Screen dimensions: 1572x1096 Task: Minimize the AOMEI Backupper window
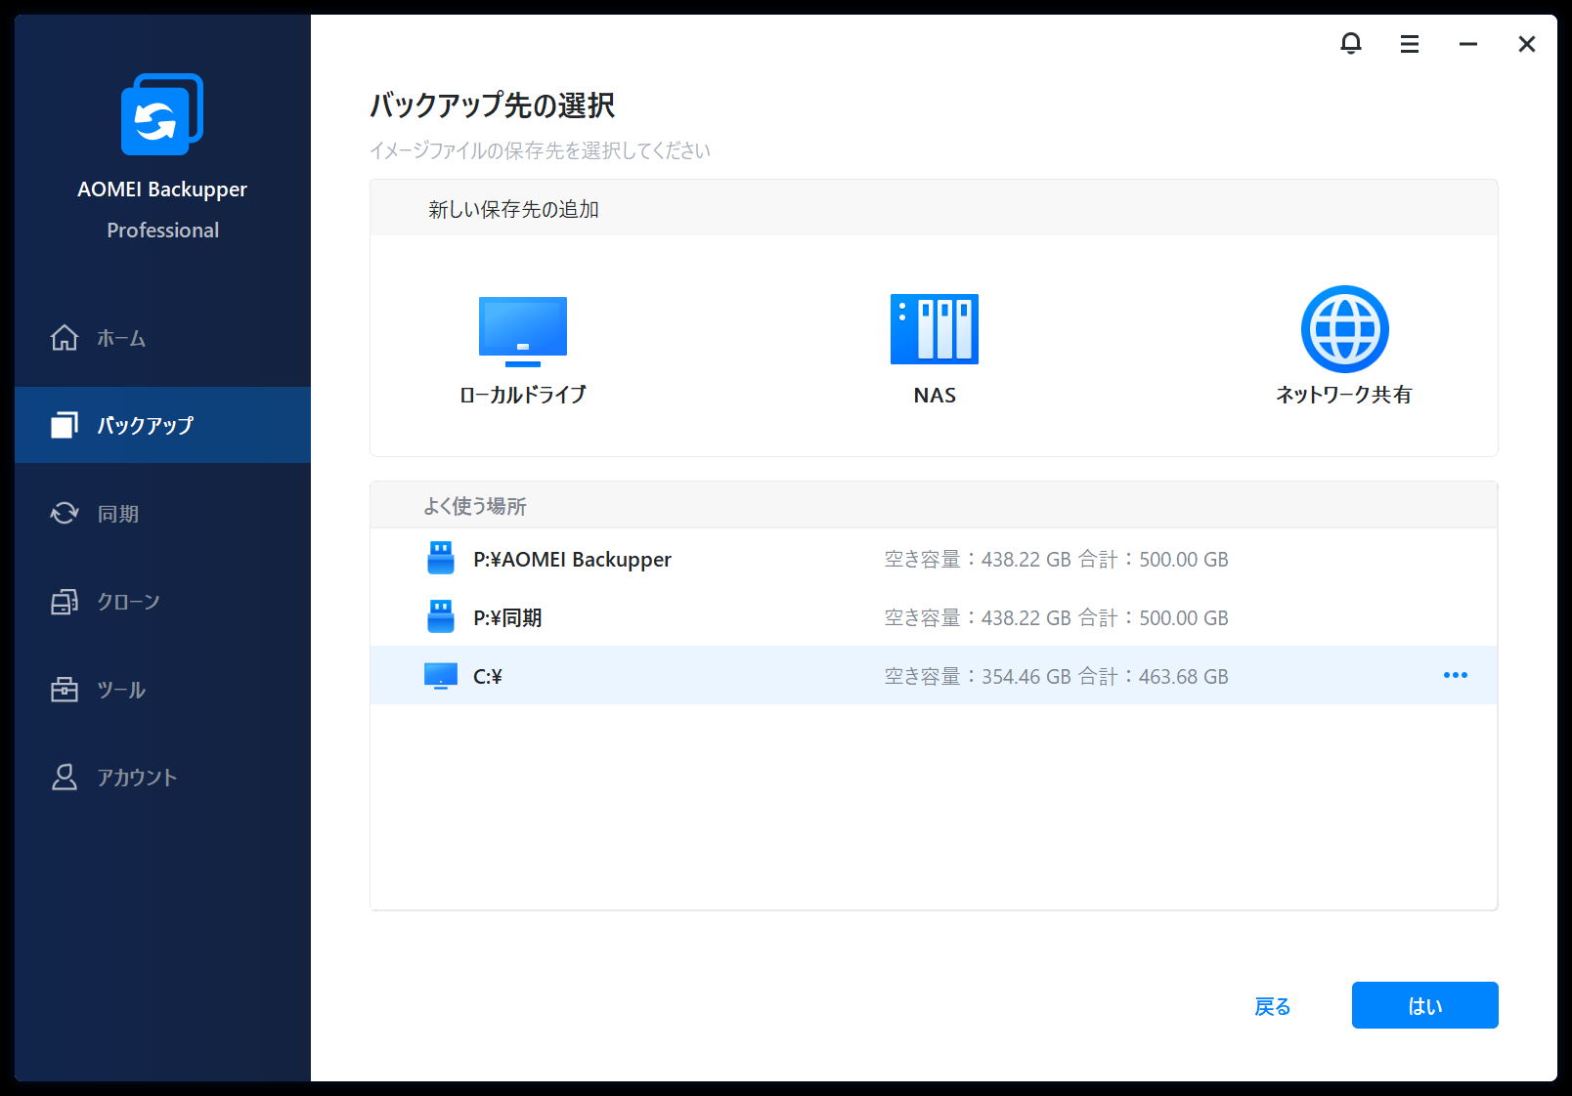click(x=1467, y=44)
